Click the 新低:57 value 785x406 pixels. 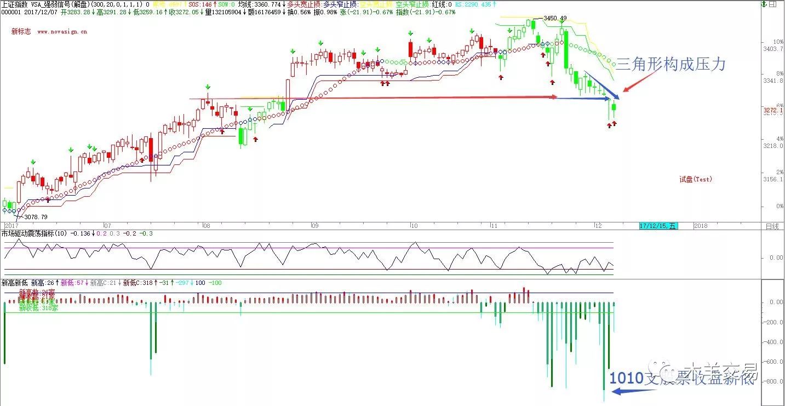[x=71, y=283]
